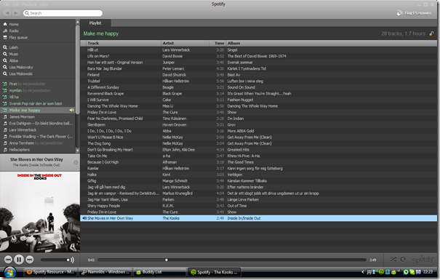Image resolution: width=440 pixels, height=280 pixels.
Task: Select the track Shiny Happy People
Action: pyautogui.click(x=103, y=206)
